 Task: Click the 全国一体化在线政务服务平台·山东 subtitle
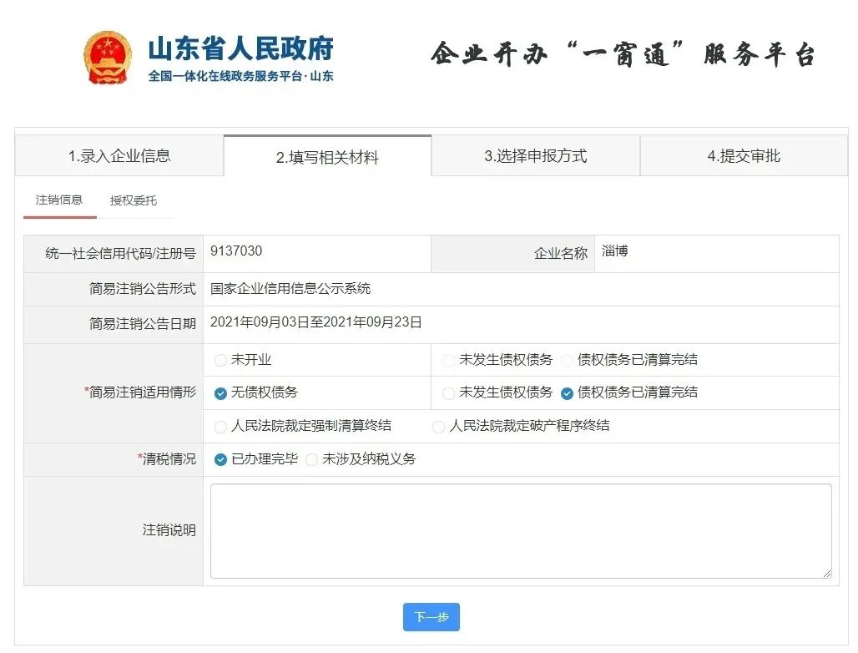[240, 76]
